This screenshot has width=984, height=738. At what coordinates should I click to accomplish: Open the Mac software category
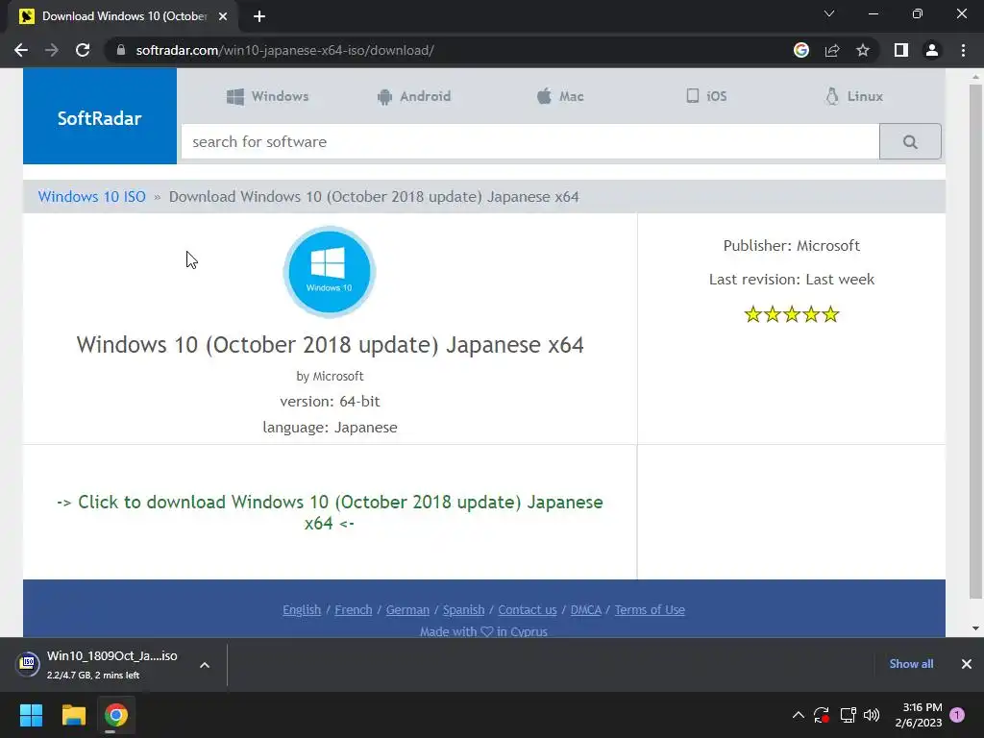coord(560,96)
